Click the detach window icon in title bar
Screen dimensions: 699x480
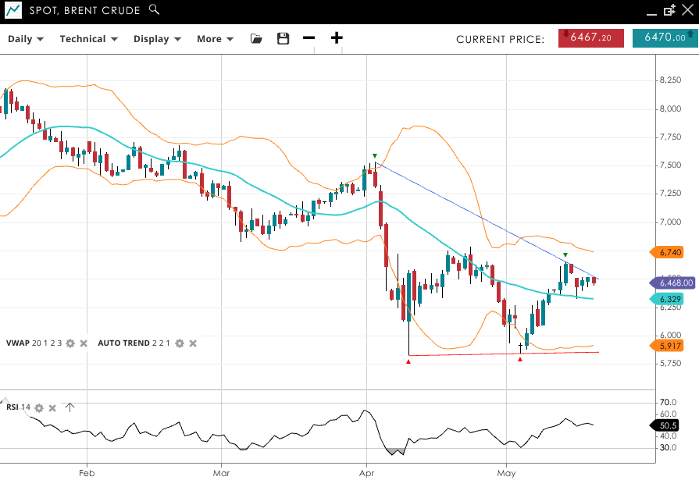click(669, 10)
